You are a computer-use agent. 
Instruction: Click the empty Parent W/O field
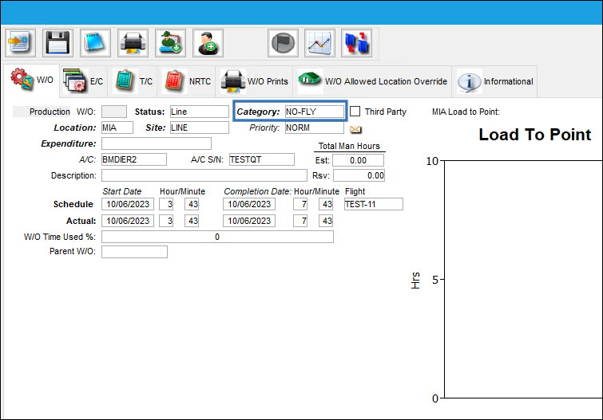tap(134, 252)
